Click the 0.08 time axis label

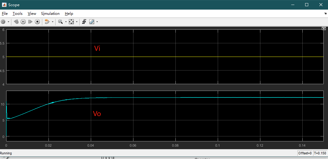pos(175,145)
